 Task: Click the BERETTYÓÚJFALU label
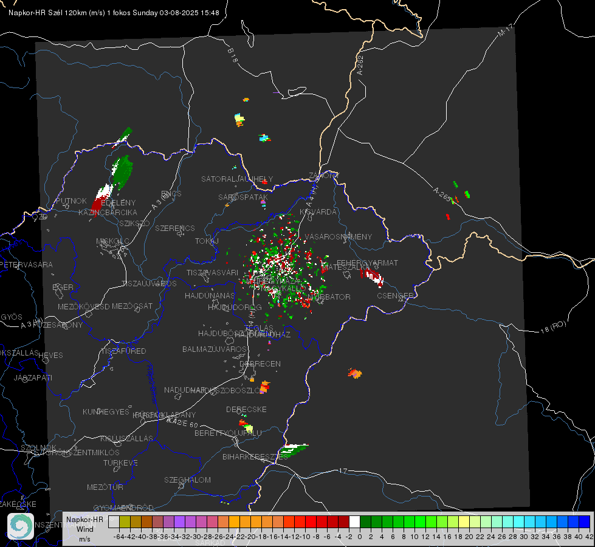(228, 433)
